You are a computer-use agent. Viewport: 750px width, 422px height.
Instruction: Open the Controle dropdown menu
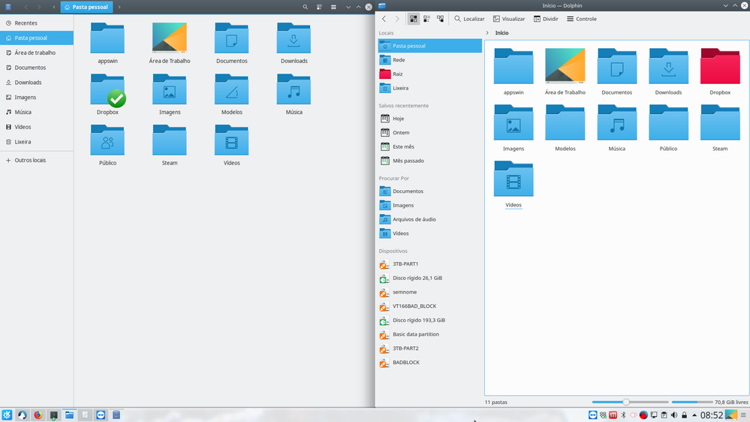582,19
